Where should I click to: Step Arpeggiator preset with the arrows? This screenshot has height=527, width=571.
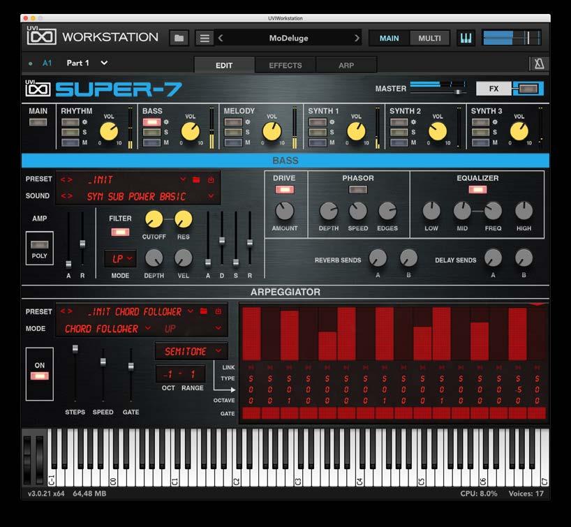(66, 311)
